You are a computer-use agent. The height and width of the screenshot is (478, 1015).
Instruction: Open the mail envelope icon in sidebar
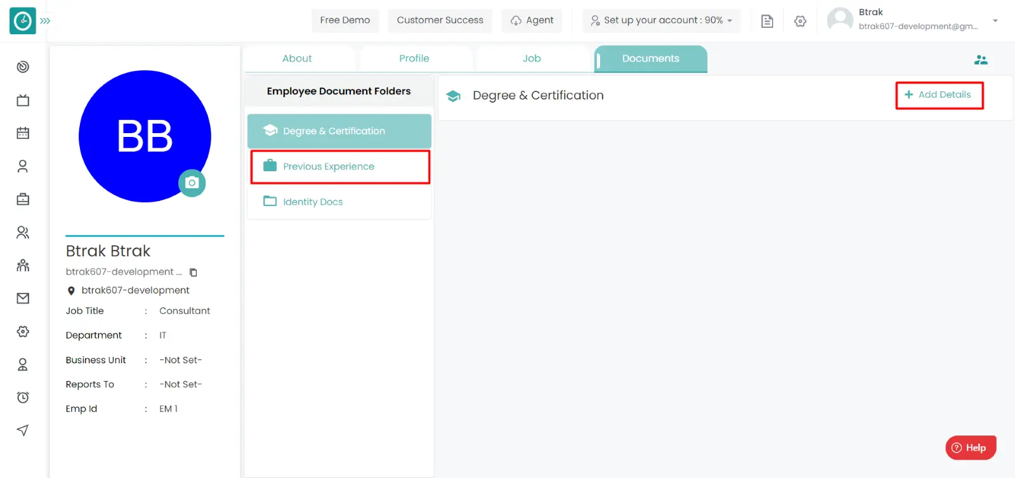(x=23, y=298)
